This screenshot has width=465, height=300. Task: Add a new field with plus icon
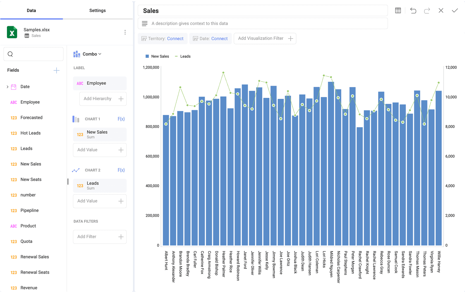pos(57,70)
